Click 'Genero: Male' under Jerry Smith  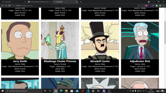(20, 64)
